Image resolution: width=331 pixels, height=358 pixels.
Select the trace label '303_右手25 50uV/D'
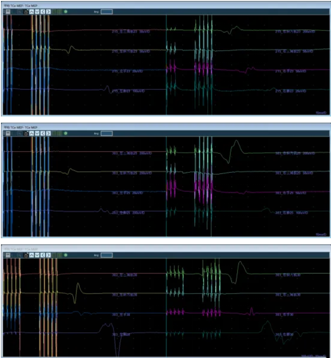coord(290,193)
